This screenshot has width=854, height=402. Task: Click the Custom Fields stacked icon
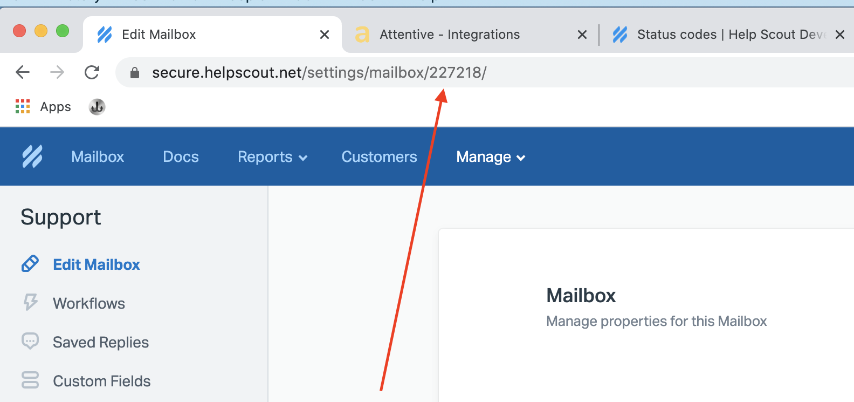[30, 380]
